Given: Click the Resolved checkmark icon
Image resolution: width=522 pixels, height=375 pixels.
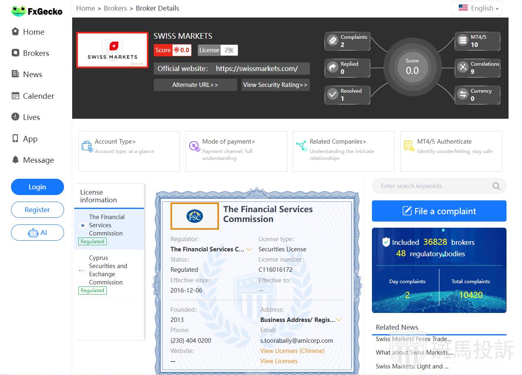Looking at the screenshot, I should [333, 95].
